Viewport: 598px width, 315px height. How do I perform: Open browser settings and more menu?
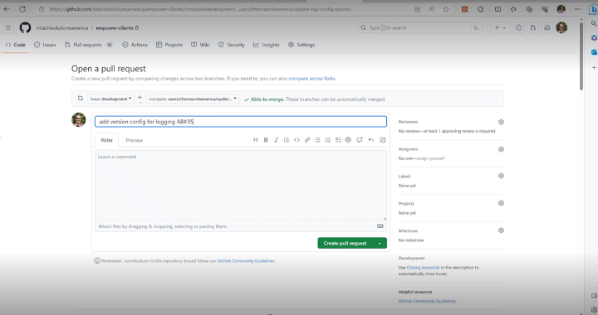click(x=577, y=9)
